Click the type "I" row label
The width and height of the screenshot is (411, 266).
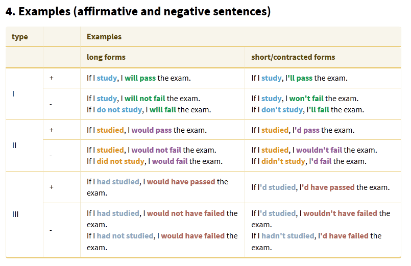(13, 93)
